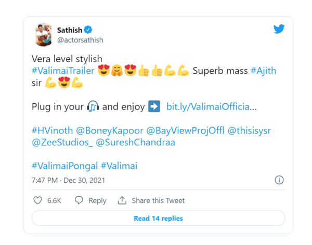Open the #ValimaiPongal hashtag
Image resolution: width=312 pixels, height=245 pixels.
64,166
